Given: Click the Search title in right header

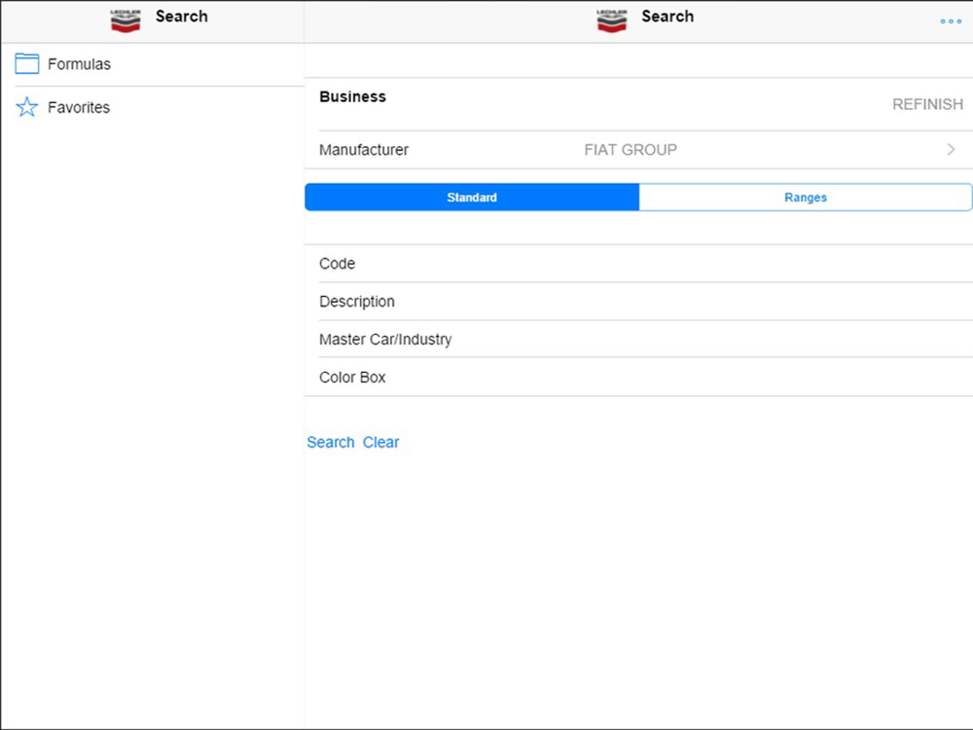Looking at the screenshot, I should 667,17.
